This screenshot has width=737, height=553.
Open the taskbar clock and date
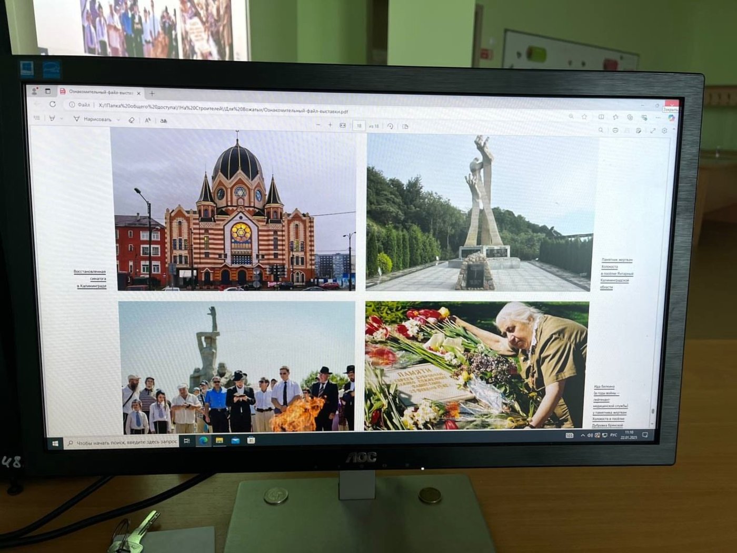pos(629,435)
